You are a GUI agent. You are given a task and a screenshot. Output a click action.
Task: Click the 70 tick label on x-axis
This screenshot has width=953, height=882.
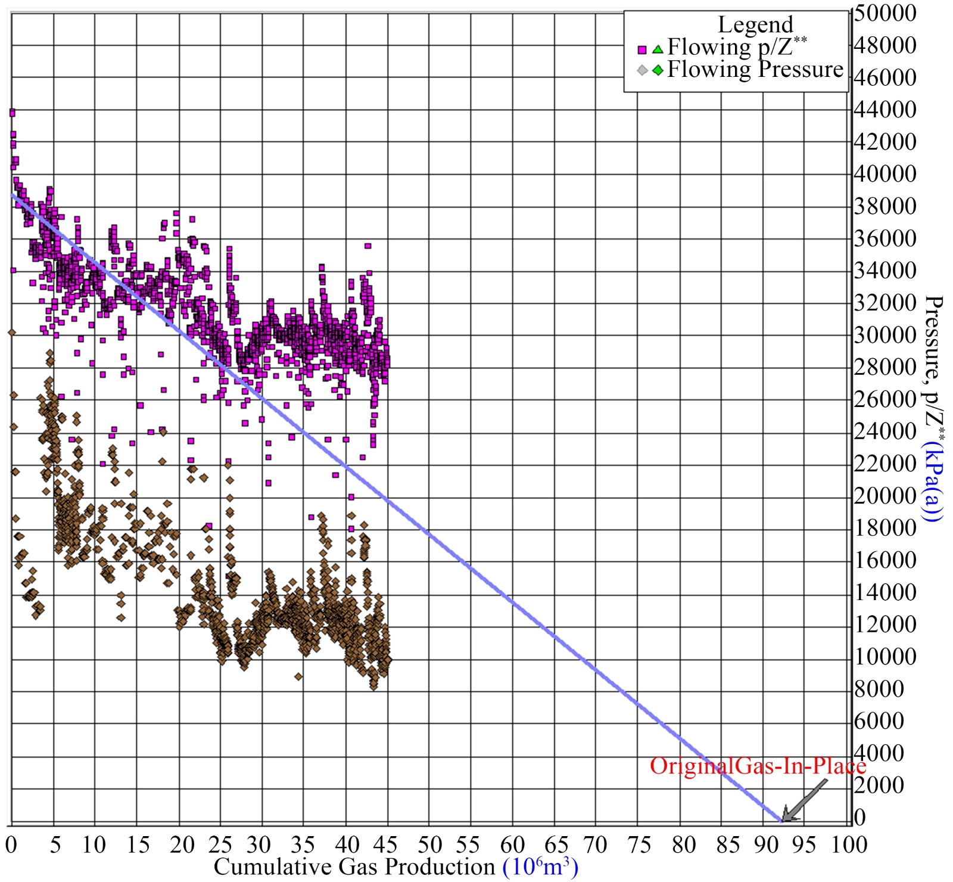click(x=594, y=845)
